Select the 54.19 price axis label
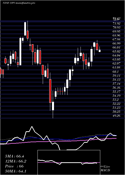This screenshot has width=125, height=175. [x=116, y=96]
